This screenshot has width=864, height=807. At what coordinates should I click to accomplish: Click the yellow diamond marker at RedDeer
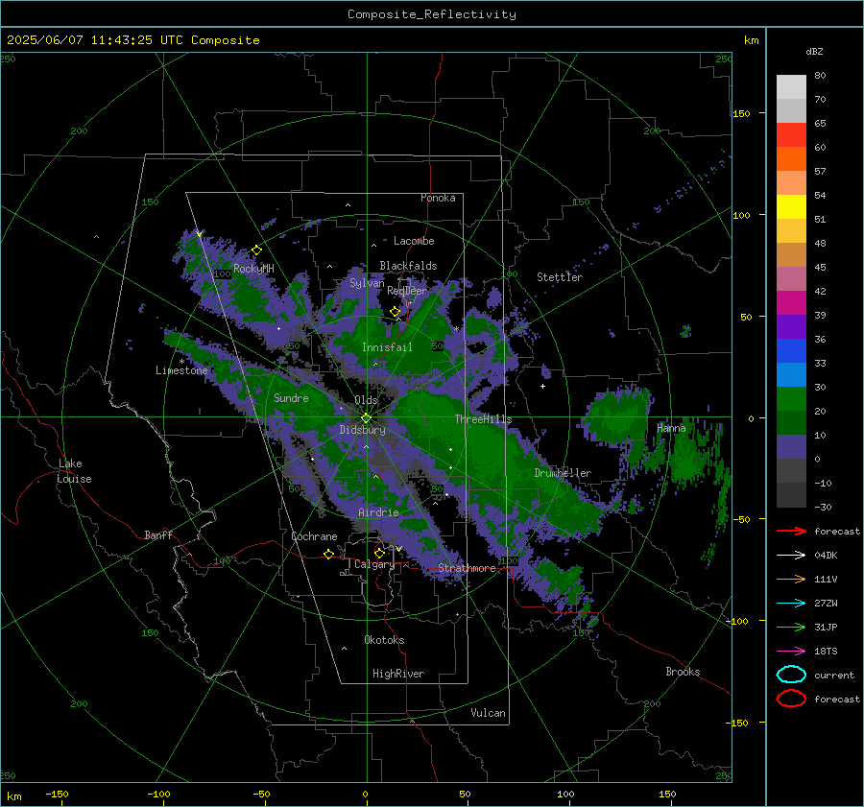coord(395,312)
